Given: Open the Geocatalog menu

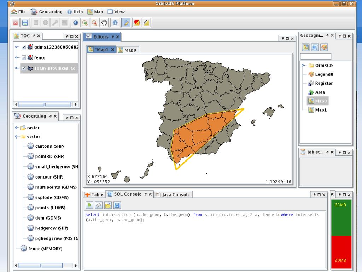Looking at the screenshot, I should pyautogui.click(x=47, y=12).
